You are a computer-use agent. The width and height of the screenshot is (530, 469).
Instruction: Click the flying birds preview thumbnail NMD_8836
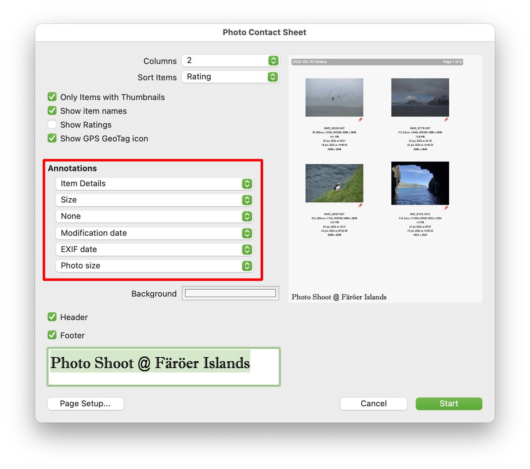click(334, 98)
